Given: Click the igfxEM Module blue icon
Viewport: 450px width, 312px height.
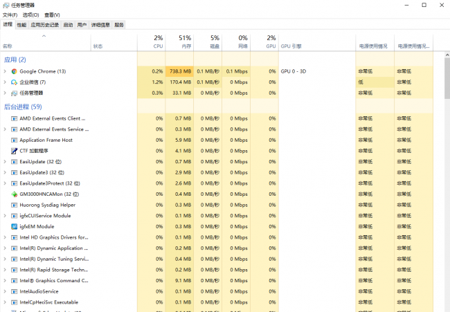Looking at the screenshot, I should [14, 226].
